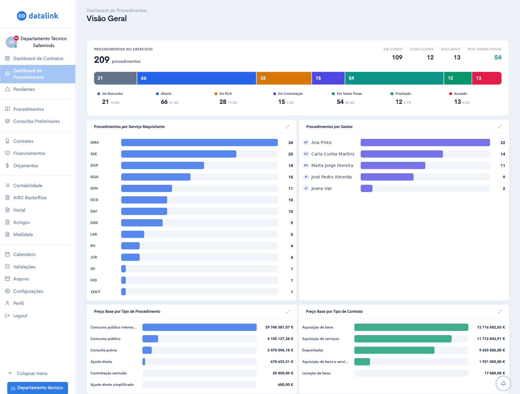Open the Calendário sidebar link
Screen dimensions: 520x394
(x=38, y=255)
